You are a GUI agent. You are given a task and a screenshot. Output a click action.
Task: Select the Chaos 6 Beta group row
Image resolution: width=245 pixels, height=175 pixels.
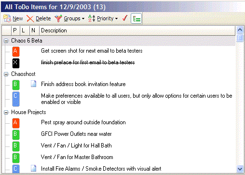pos(119,41)
